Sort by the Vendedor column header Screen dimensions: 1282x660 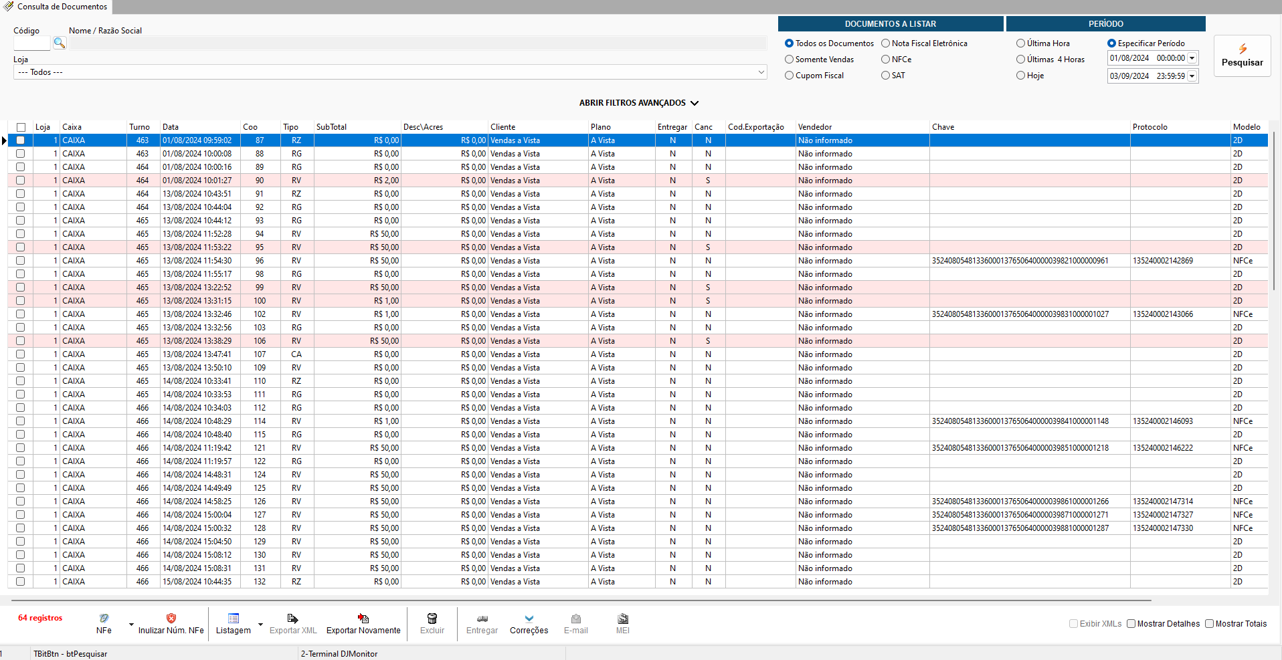(862, 127)
